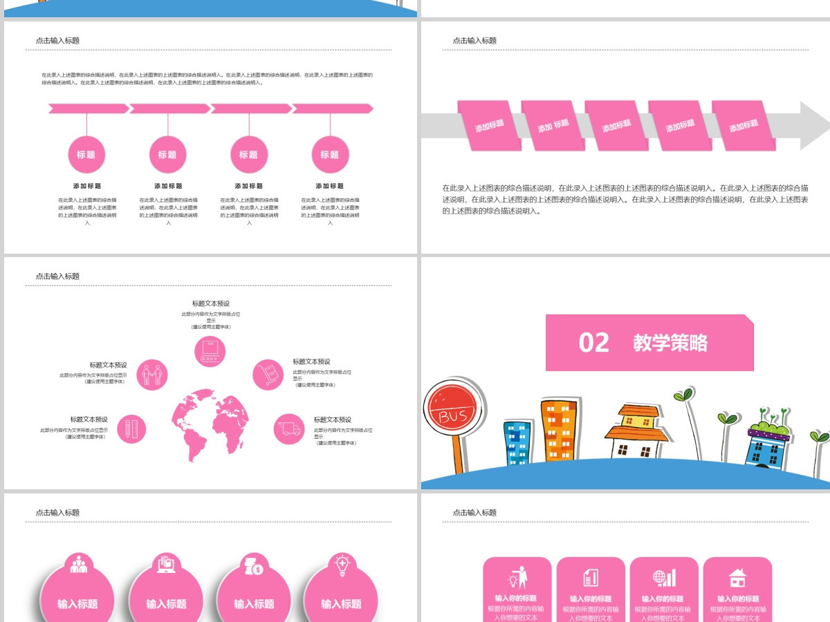Click the first 添加标题 parallelogram at arrow tail
The height and width of the screenshot is (622, 830).
click(x=490, y=126)
